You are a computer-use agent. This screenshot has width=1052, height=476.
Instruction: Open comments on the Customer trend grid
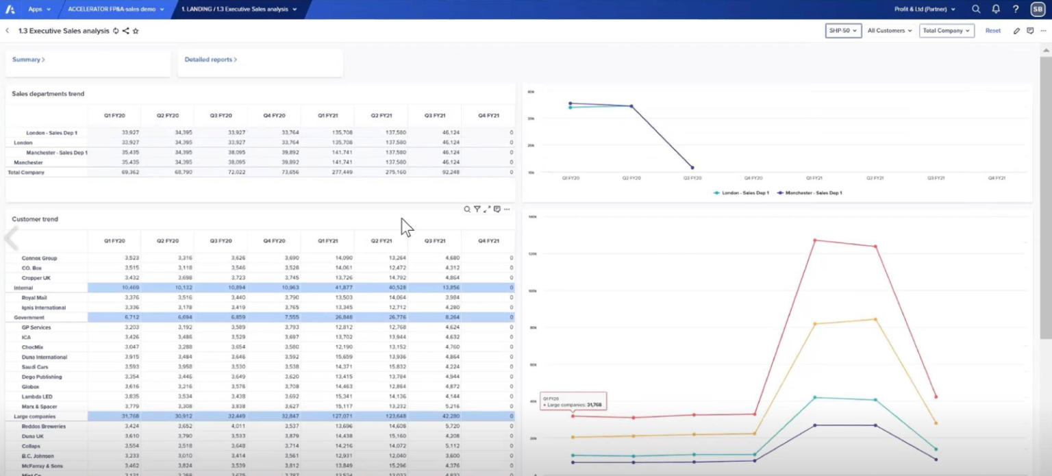pyautogui.click(x=497, y=210)
